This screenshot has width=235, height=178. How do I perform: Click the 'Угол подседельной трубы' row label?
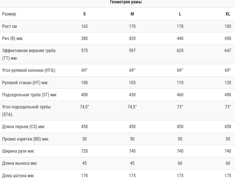[26, 107]
